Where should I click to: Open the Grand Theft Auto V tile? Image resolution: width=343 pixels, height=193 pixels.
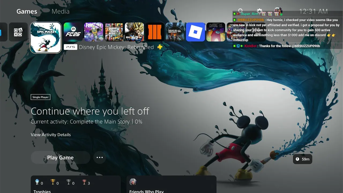click(x=114, y=32)
